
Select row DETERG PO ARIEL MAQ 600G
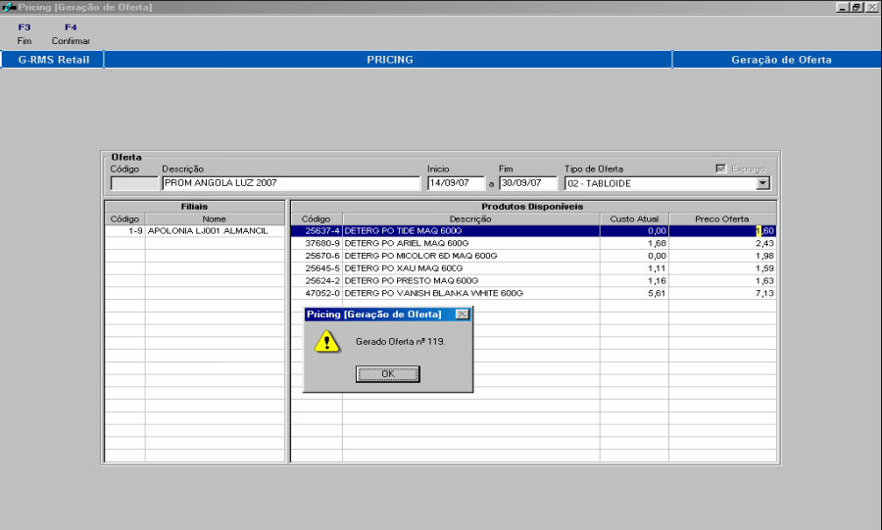pos(533,243)
